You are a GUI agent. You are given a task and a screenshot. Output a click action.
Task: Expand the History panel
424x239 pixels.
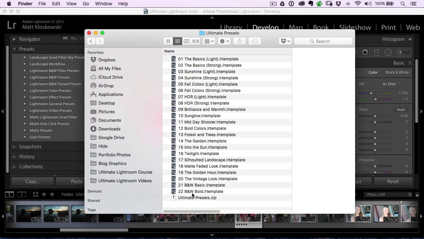pyautogui.click(x=14, y=157)
